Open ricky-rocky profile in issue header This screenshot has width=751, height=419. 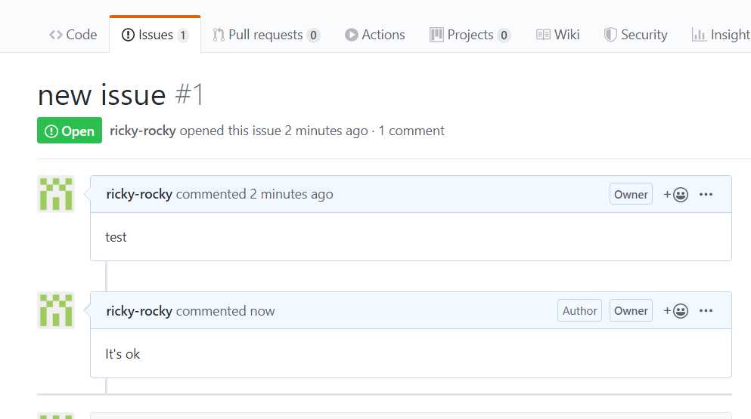(x=143, y=131)
